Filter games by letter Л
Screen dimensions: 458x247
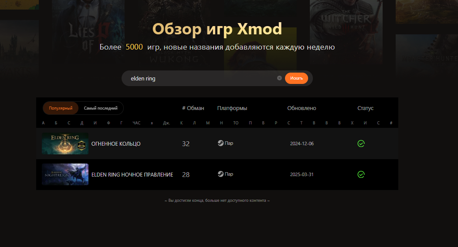pyautogui.click(x=194, y=123)
